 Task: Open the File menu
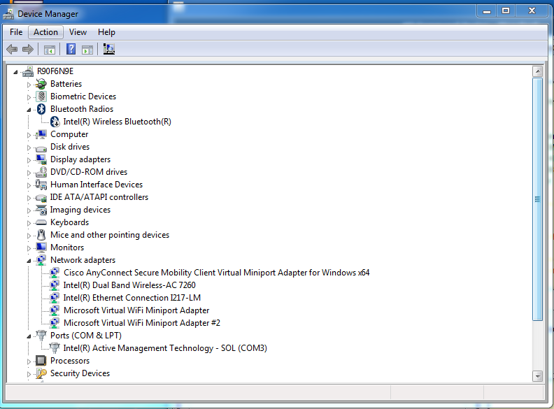(x=16, y=32)
